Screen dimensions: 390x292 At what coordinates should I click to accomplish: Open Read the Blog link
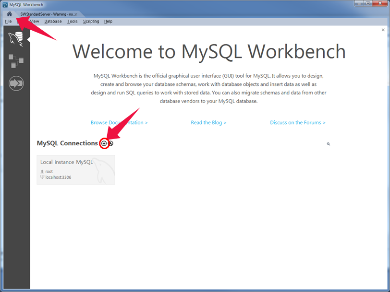208,122
